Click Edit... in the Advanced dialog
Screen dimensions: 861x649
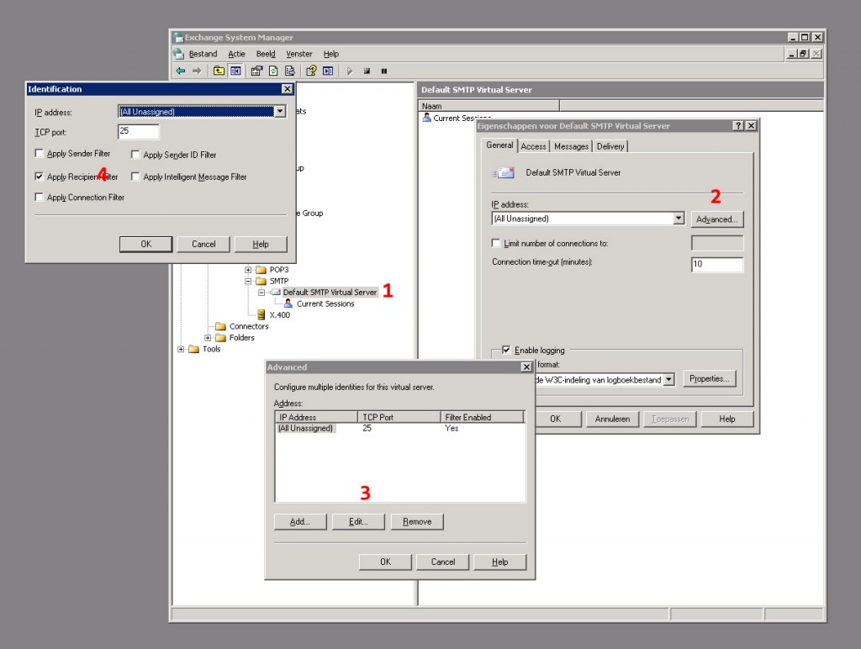pyautogui.click(x=358, y=521)
